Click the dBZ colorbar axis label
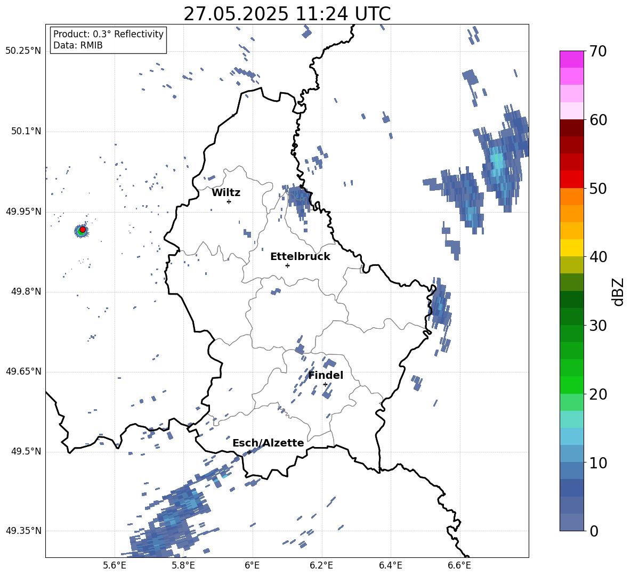 click(619, 292)
